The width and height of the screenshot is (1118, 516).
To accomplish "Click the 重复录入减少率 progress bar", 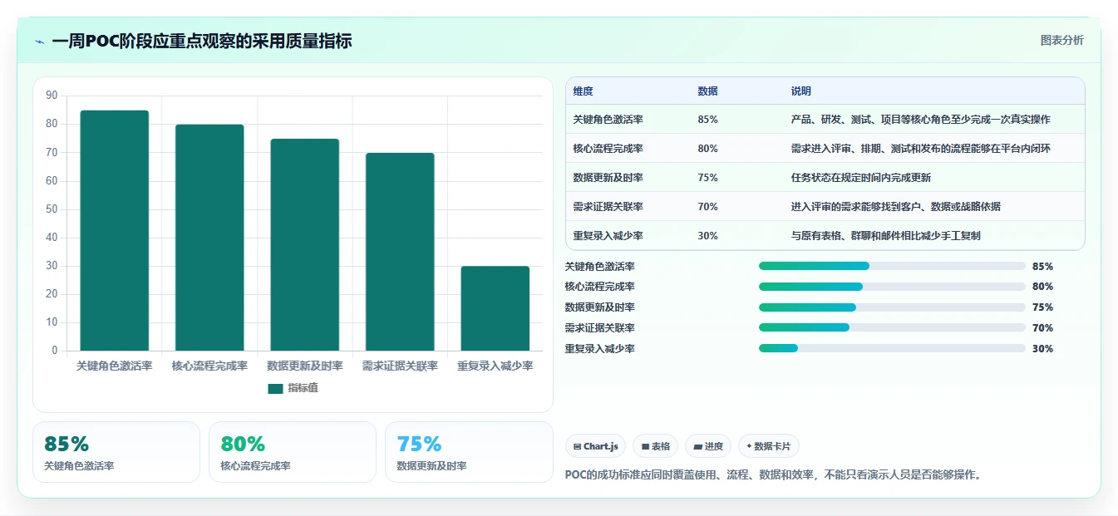I will (x=892, y=349).
